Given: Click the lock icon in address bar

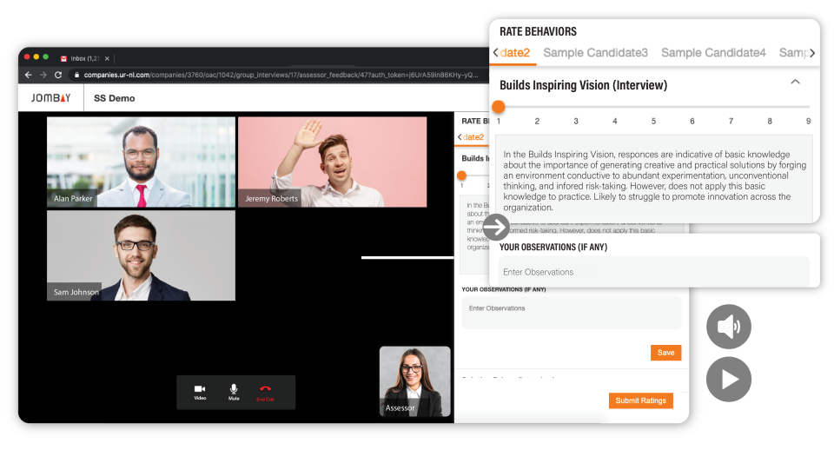Looking at the screenshot, I should coord(76,75).
